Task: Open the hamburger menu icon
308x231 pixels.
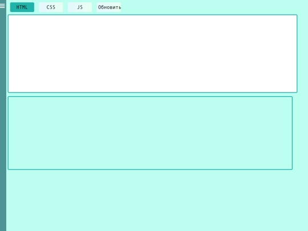Action: [x=2, y=6]
